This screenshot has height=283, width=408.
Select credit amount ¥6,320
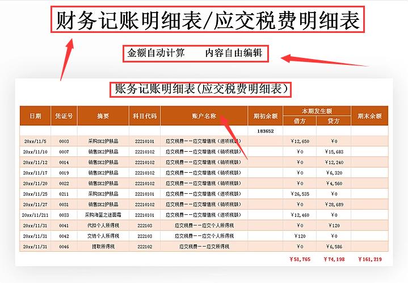click(x=334, y=173)
